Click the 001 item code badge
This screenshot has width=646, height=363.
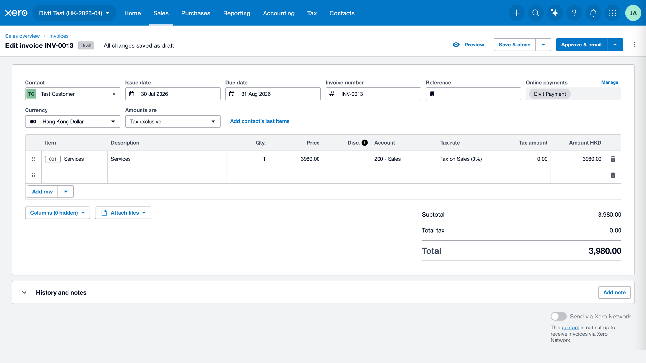(53, 159)
